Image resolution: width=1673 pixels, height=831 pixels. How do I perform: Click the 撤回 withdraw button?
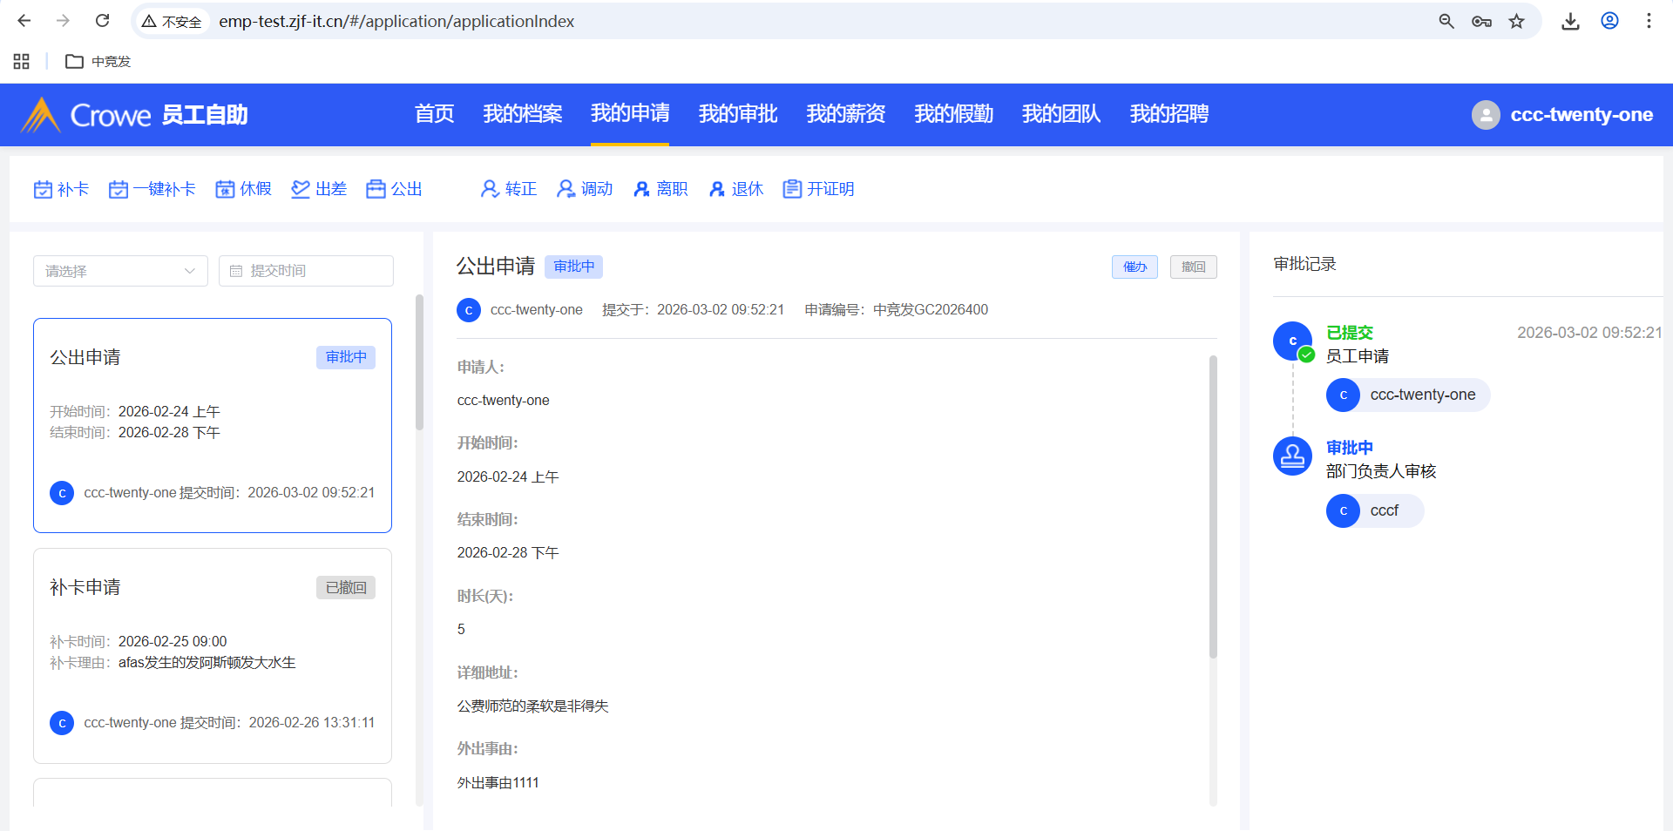[x=1193, y=267]
